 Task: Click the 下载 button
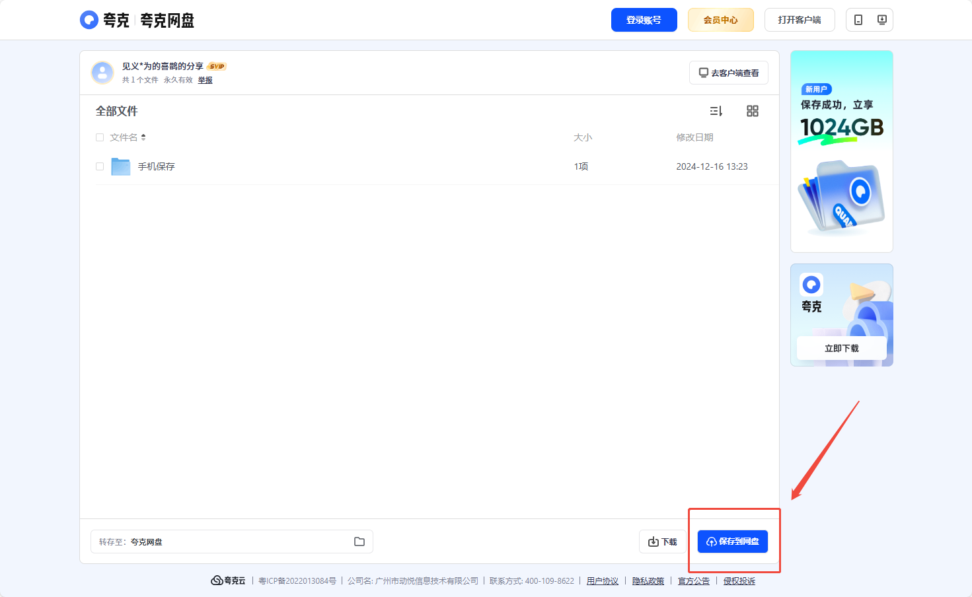(x=663, y=542)
